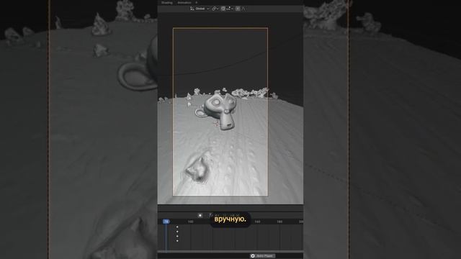Screen dimensions: 461x259
Task: Open the snapping options dropdown
Action: 230,9
